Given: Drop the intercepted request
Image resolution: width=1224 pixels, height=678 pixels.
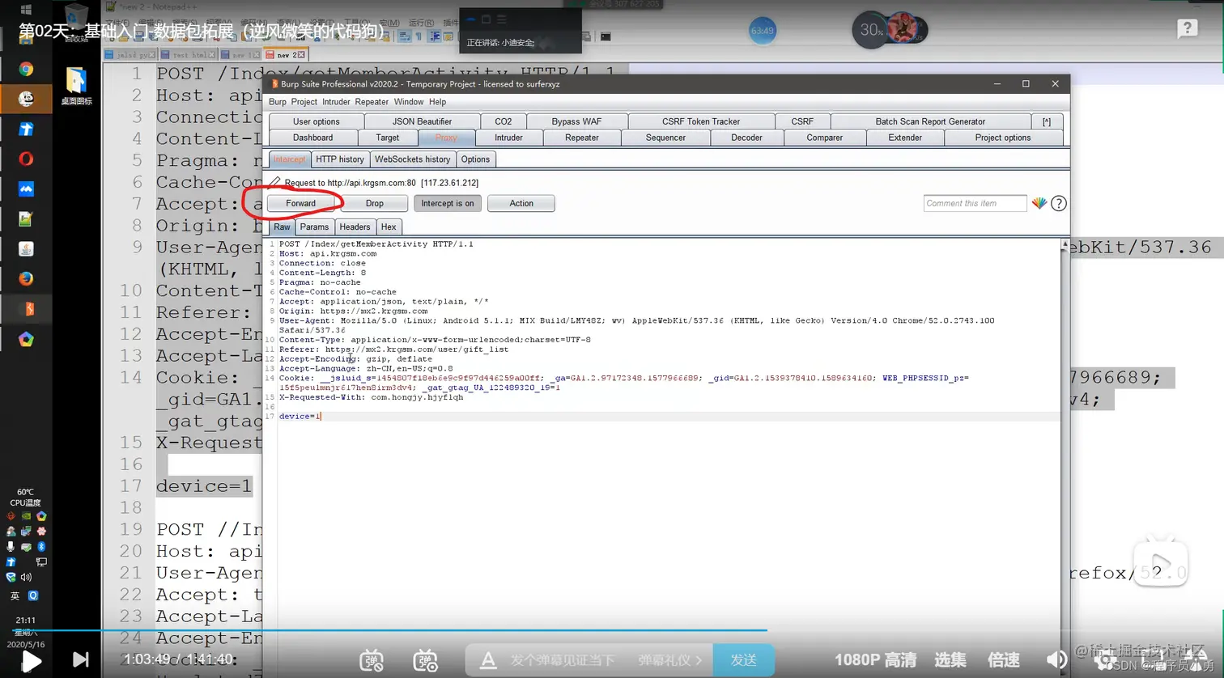Looking at the screenshot, I should click(x=374, y=203).
